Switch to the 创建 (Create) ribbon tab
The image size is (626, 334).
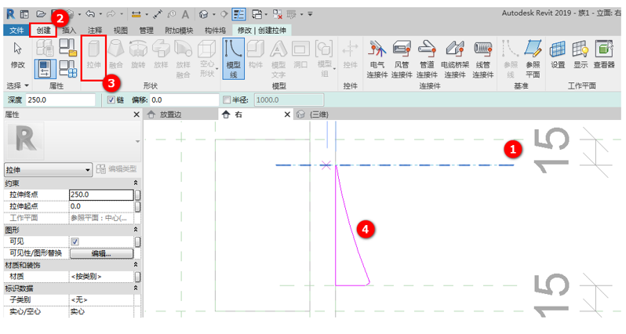(43, 31)
